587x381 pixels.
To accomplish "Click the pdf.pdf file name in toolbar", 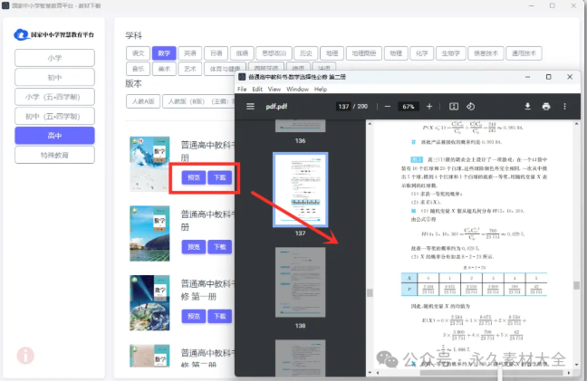I will [276, 107].
